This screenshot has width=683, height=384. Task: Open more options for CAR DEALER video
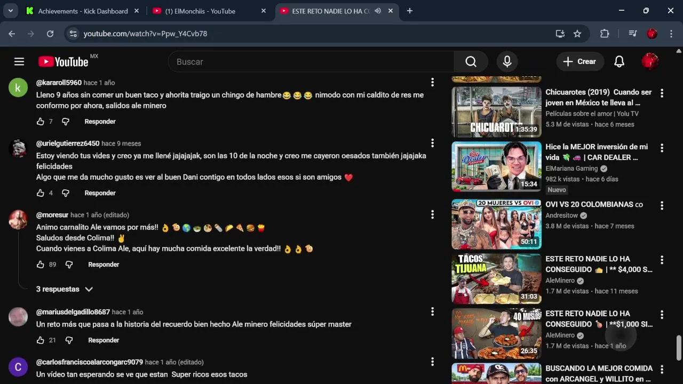click(662, 148)
